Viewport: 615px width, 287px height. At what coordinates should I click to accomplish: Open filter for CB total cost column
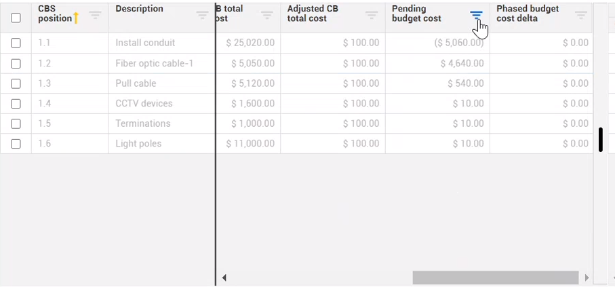[x=267, y=15]
